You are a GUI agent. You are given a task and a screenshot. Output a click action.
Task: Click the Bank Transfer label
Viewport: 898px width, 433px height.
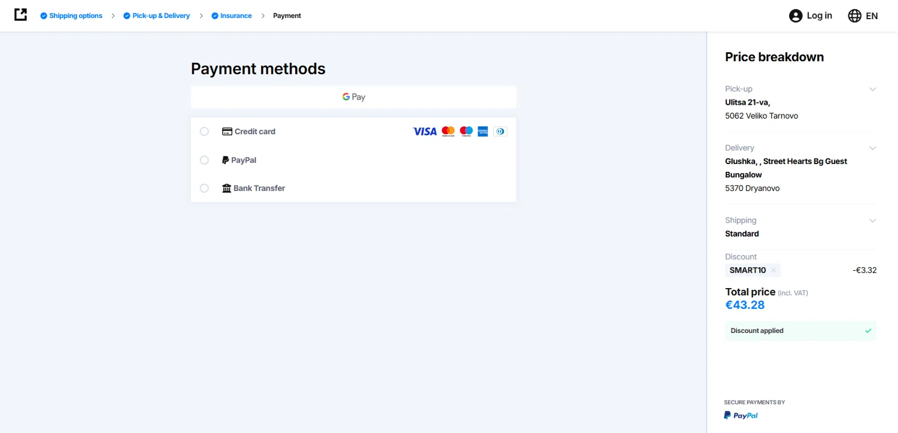[x=259, y=188]
